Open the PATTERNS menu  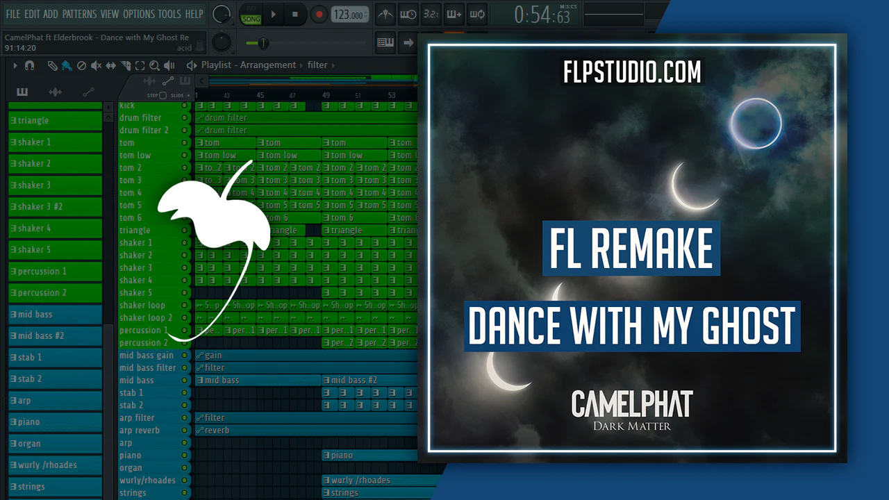click(79, 14)
